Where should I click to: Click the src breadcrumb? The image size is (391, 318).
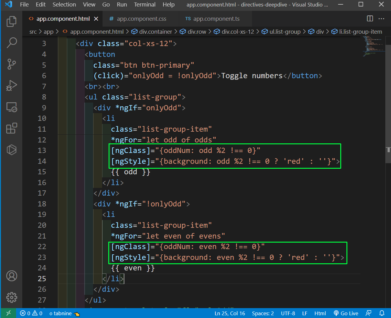[33, 32]
